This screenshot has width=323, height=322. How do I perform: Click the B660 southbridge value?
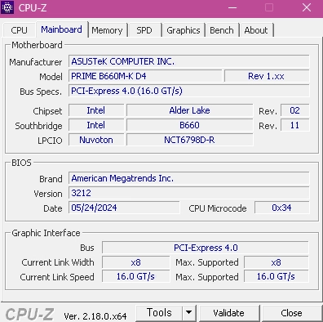(190, 125)
